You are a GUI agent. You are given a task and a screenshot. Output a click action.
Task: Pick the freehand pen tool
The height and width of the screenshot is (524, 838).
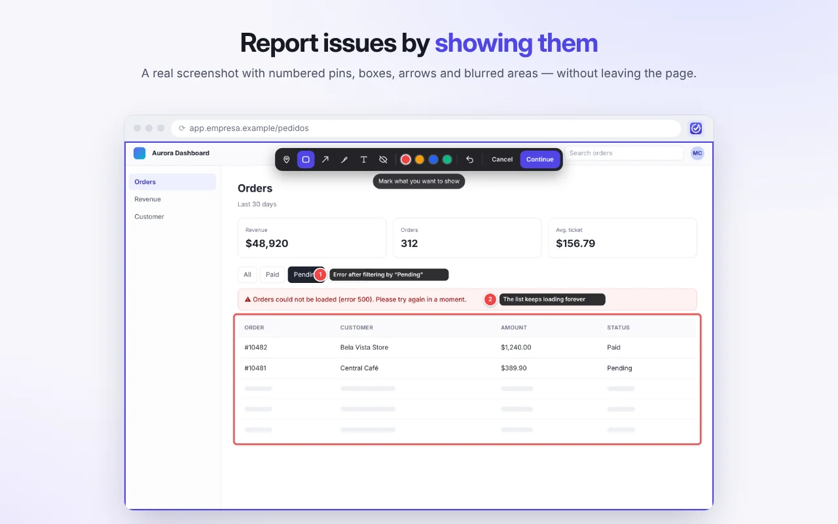pos(344,159)
